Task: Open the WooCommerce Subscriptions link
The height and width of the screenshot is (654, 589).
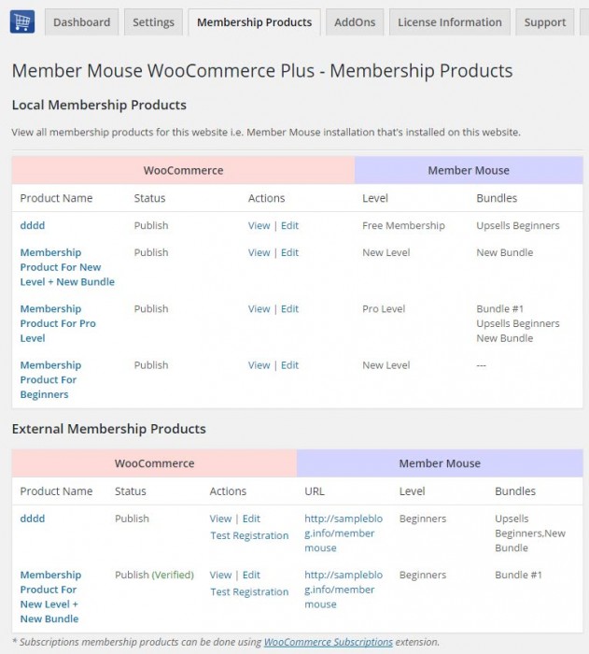Action: [329, 643]
